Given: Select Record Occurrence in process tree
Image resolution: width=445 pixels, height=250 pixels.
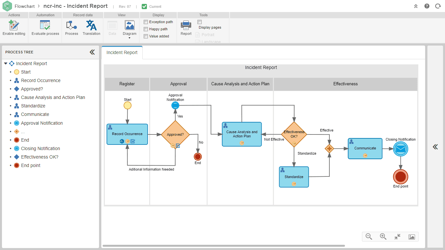Looking at the screenshot, I should (x=41, y=80).
